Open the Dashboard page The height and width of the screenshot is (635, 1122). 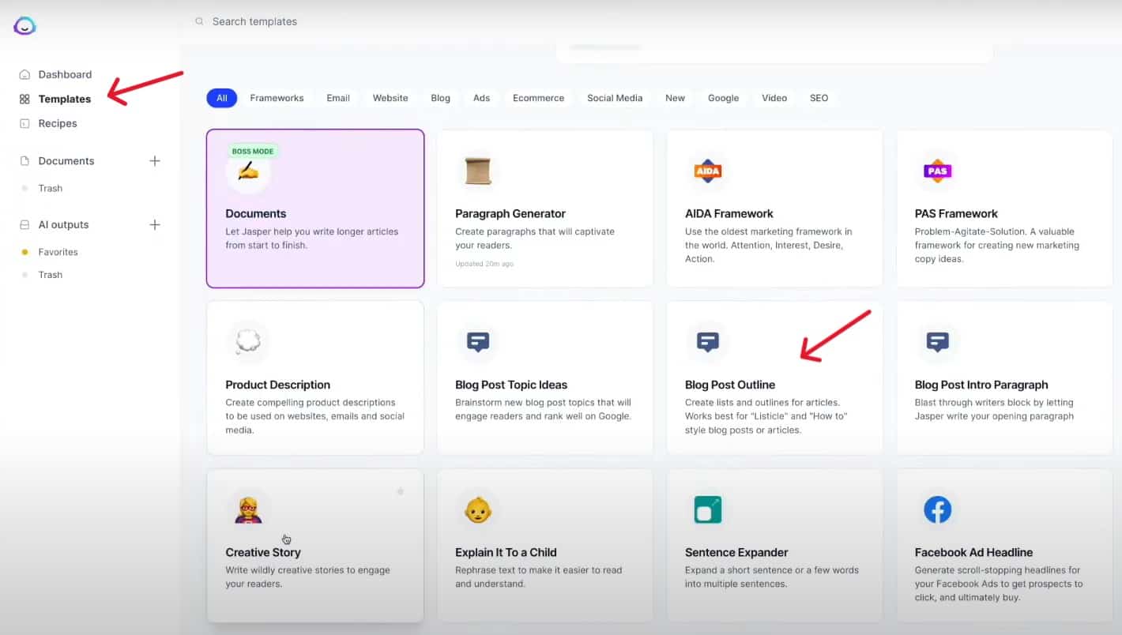click(64, 73)
